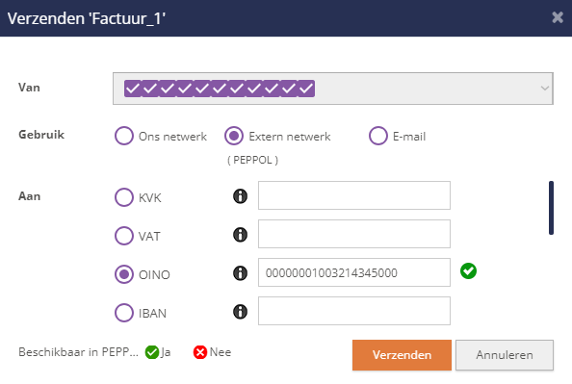This screenshot has width=572, height=384.
Task: Click the info icon next to OINO
Action: point(240,273)
